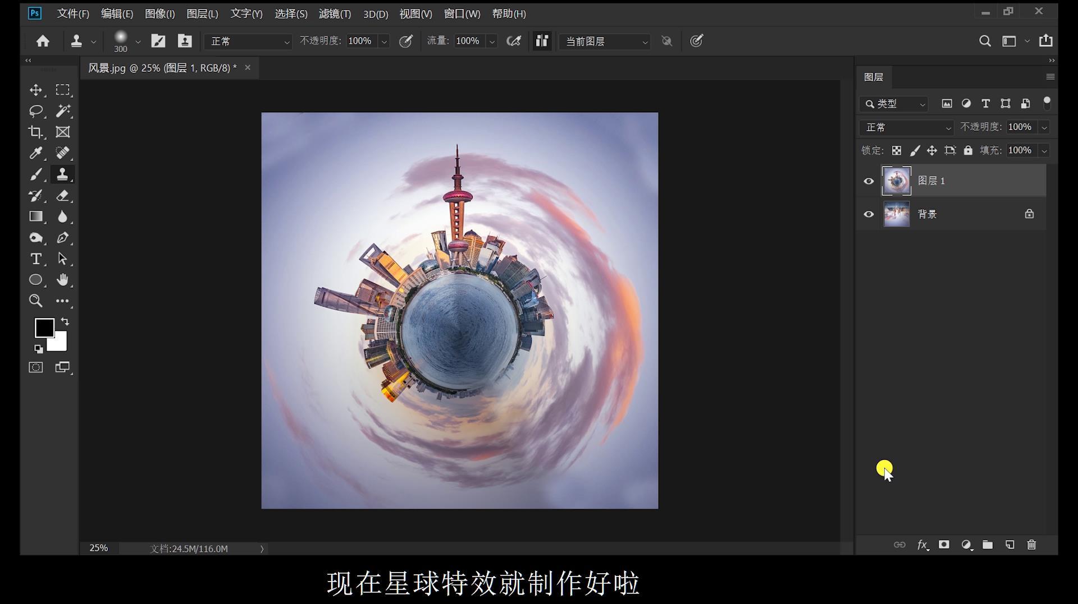Expand the 流量 flow slider dropdown
The image size is (1078, 604).
coord(492,42)
